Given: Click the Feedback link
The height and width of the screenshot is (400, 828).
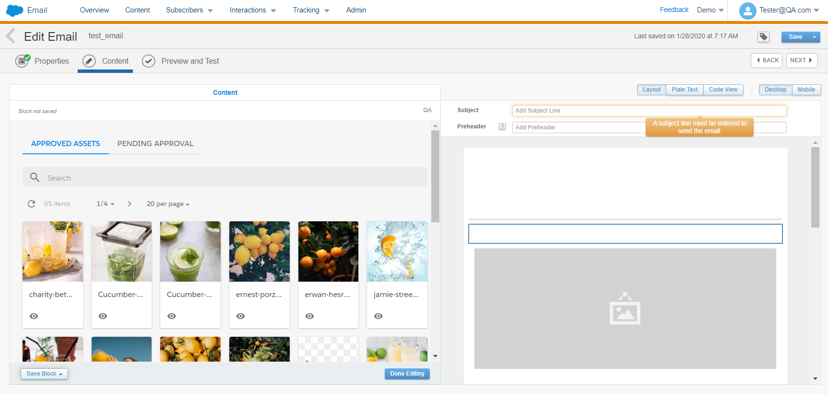Looking at the screenshot, I should pos(674,10).
